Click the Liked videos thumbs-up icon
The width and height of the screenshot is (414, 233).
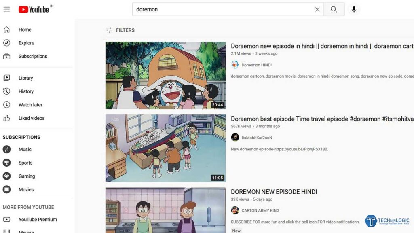point(6,118)
